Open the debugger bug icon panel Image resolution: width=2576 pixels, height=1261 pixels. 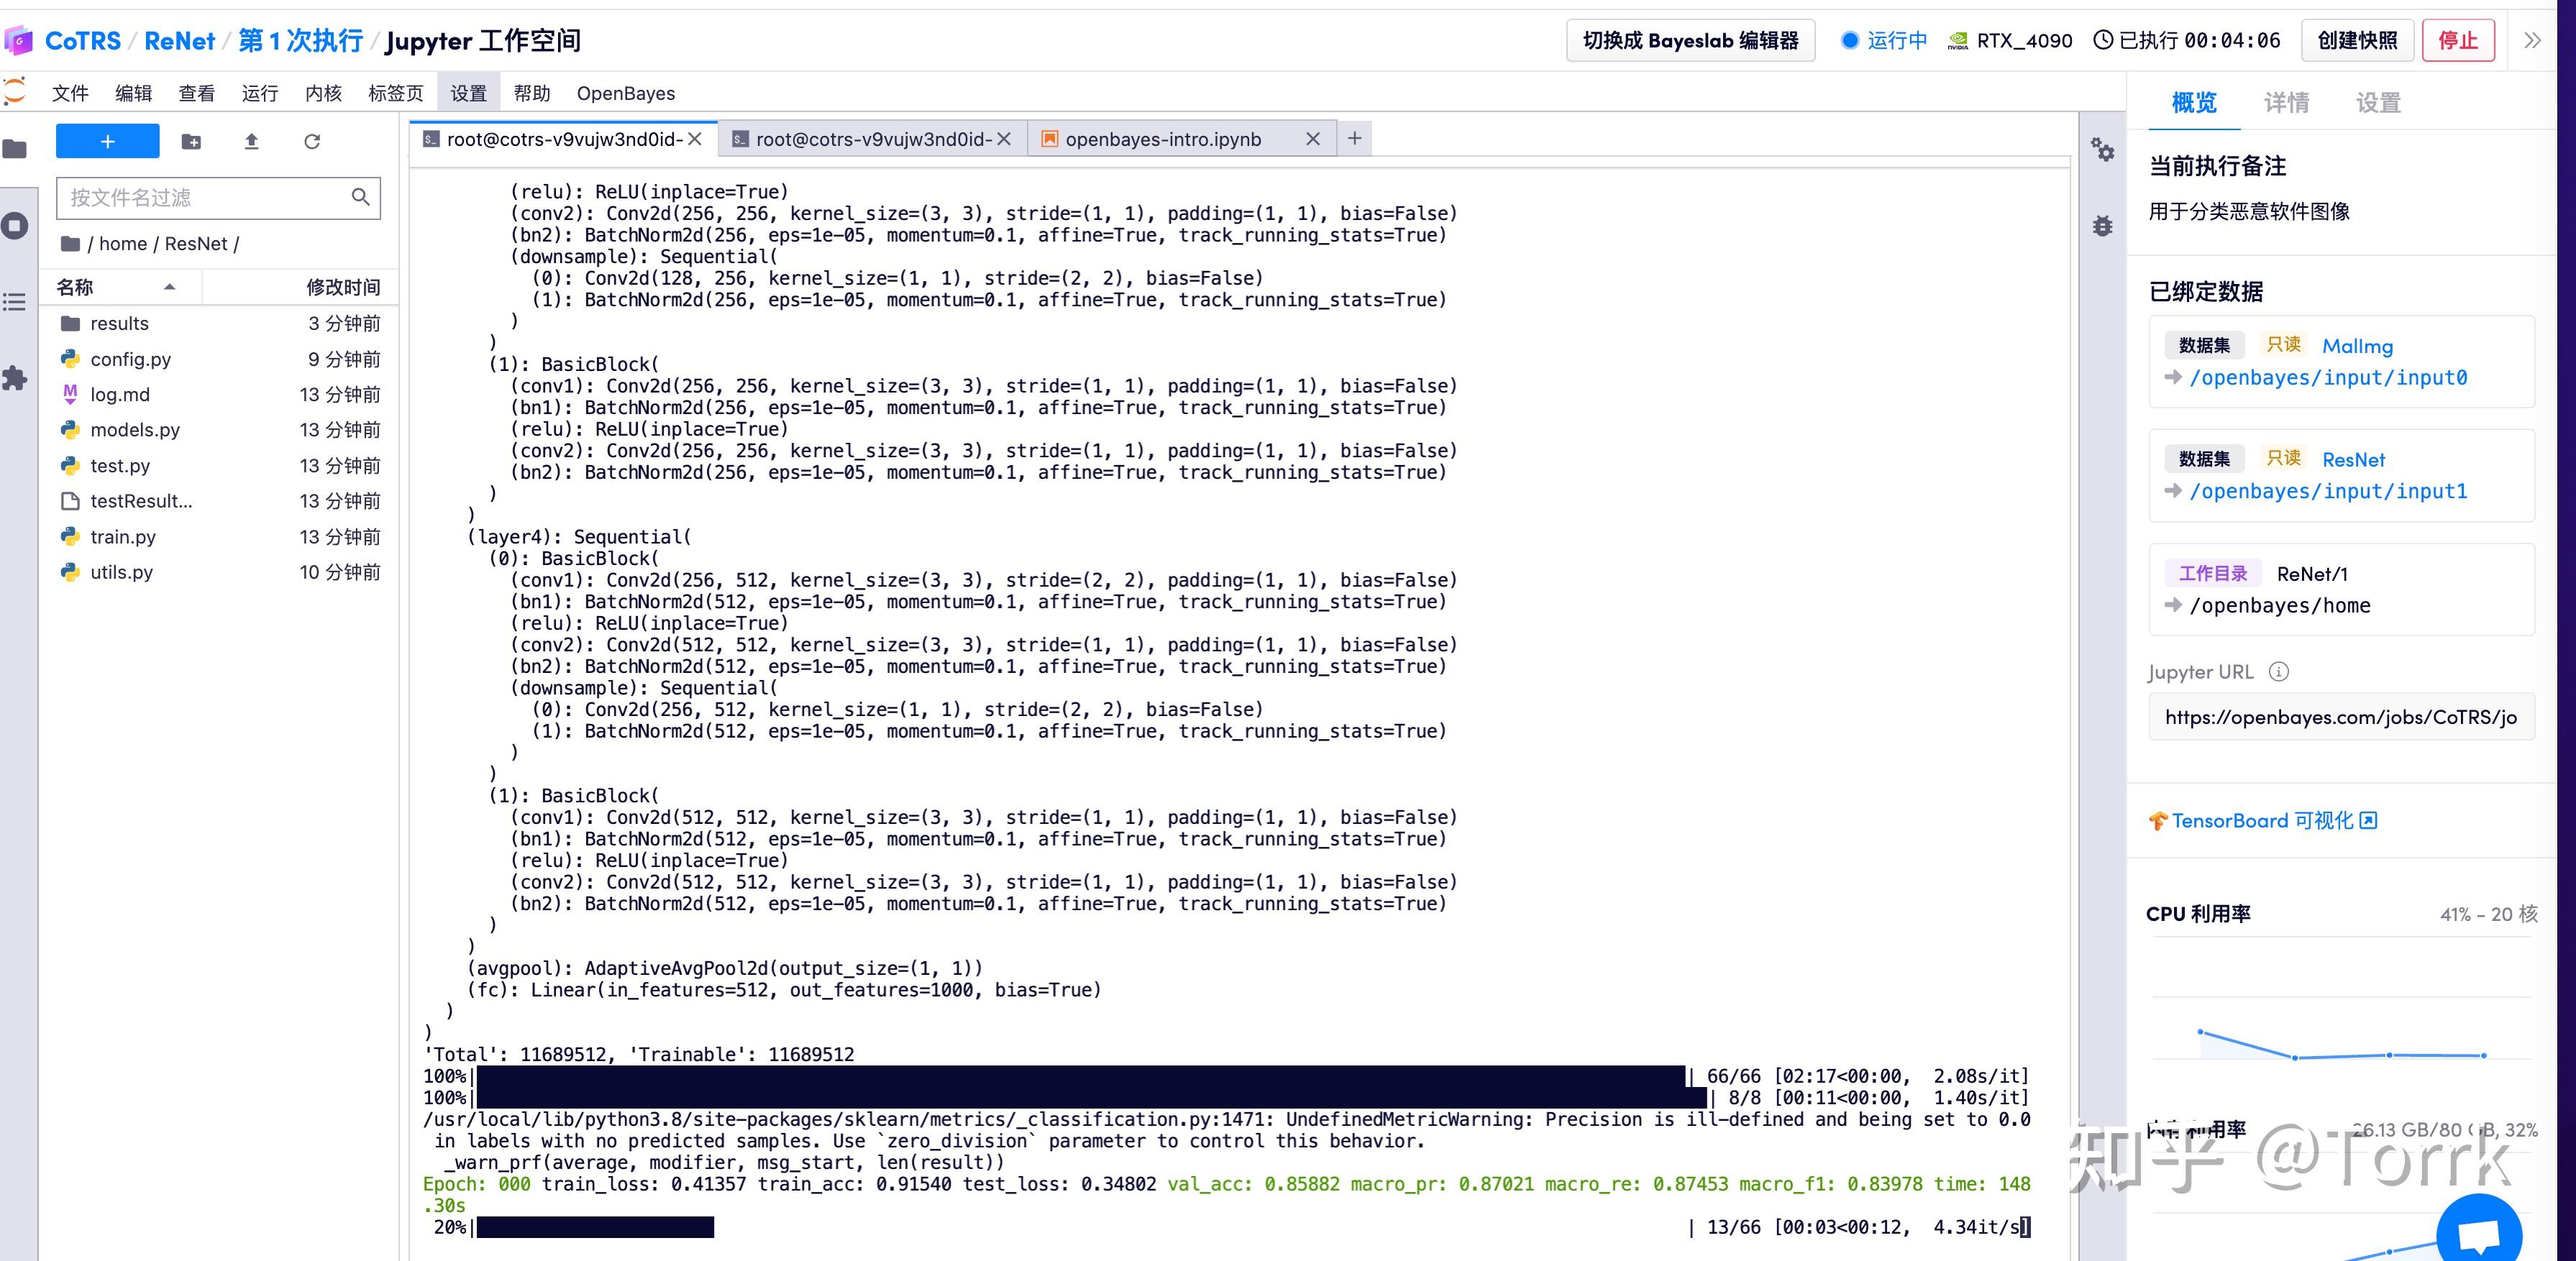(2102, 226)
